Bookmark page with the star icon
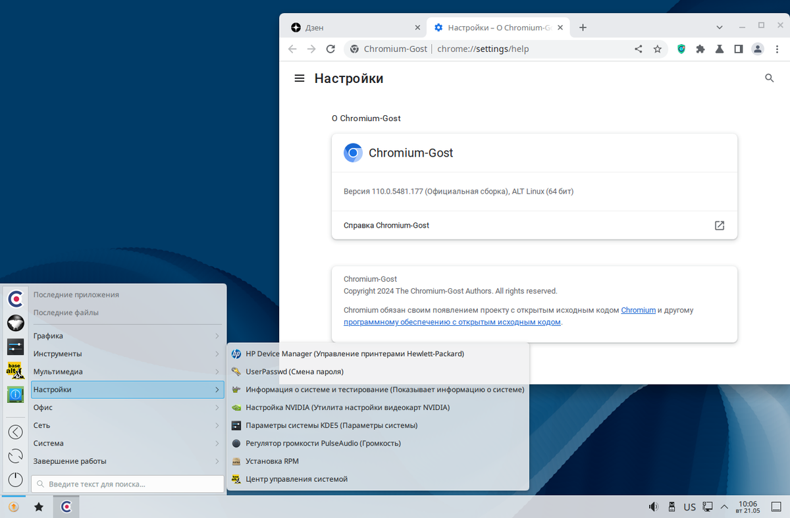The image size is (790, 518). point(657,49)
